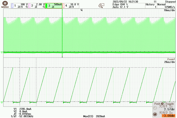Click the date and time 2022/09/22 16:21:30
177x118 pixels.
[125, 1]
